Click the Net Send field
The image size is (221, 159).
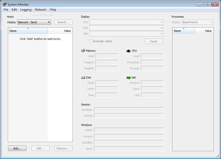click(x=152, y=89)
